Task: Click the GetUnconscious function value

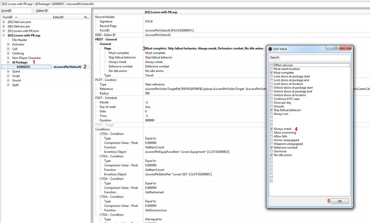Action: [156, 210]
